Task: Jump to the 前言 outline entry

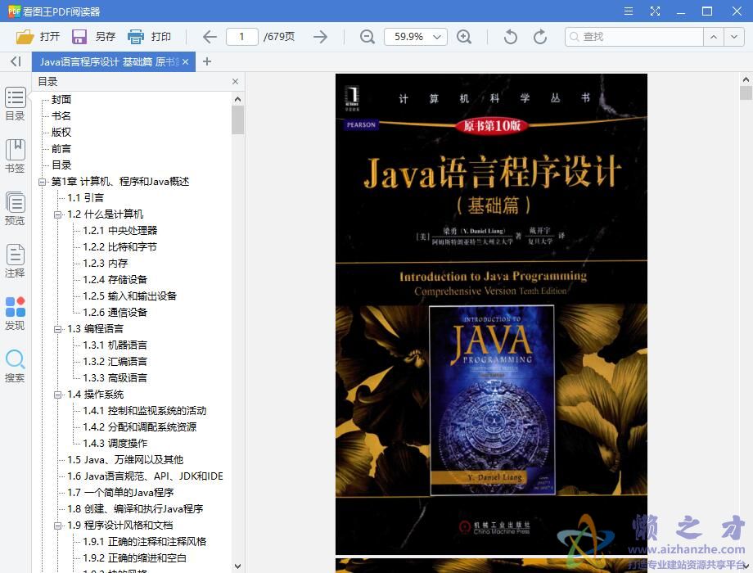Action: click(x=61, y=148)
